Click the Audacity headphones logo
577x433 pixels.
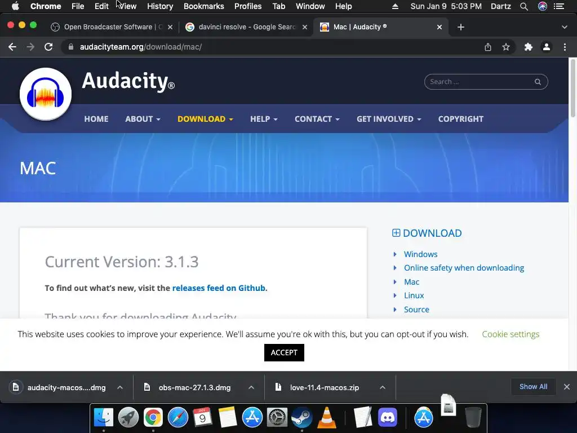pos(46,94)
